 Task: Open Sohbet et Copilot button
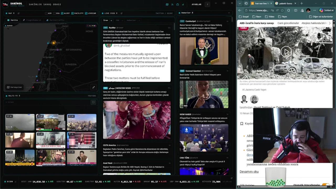coord(326,10)
